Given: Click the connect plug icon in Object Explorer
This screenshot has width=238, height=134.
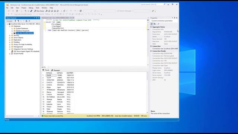Looking at the screenshot, I should (x=15, y=21).
